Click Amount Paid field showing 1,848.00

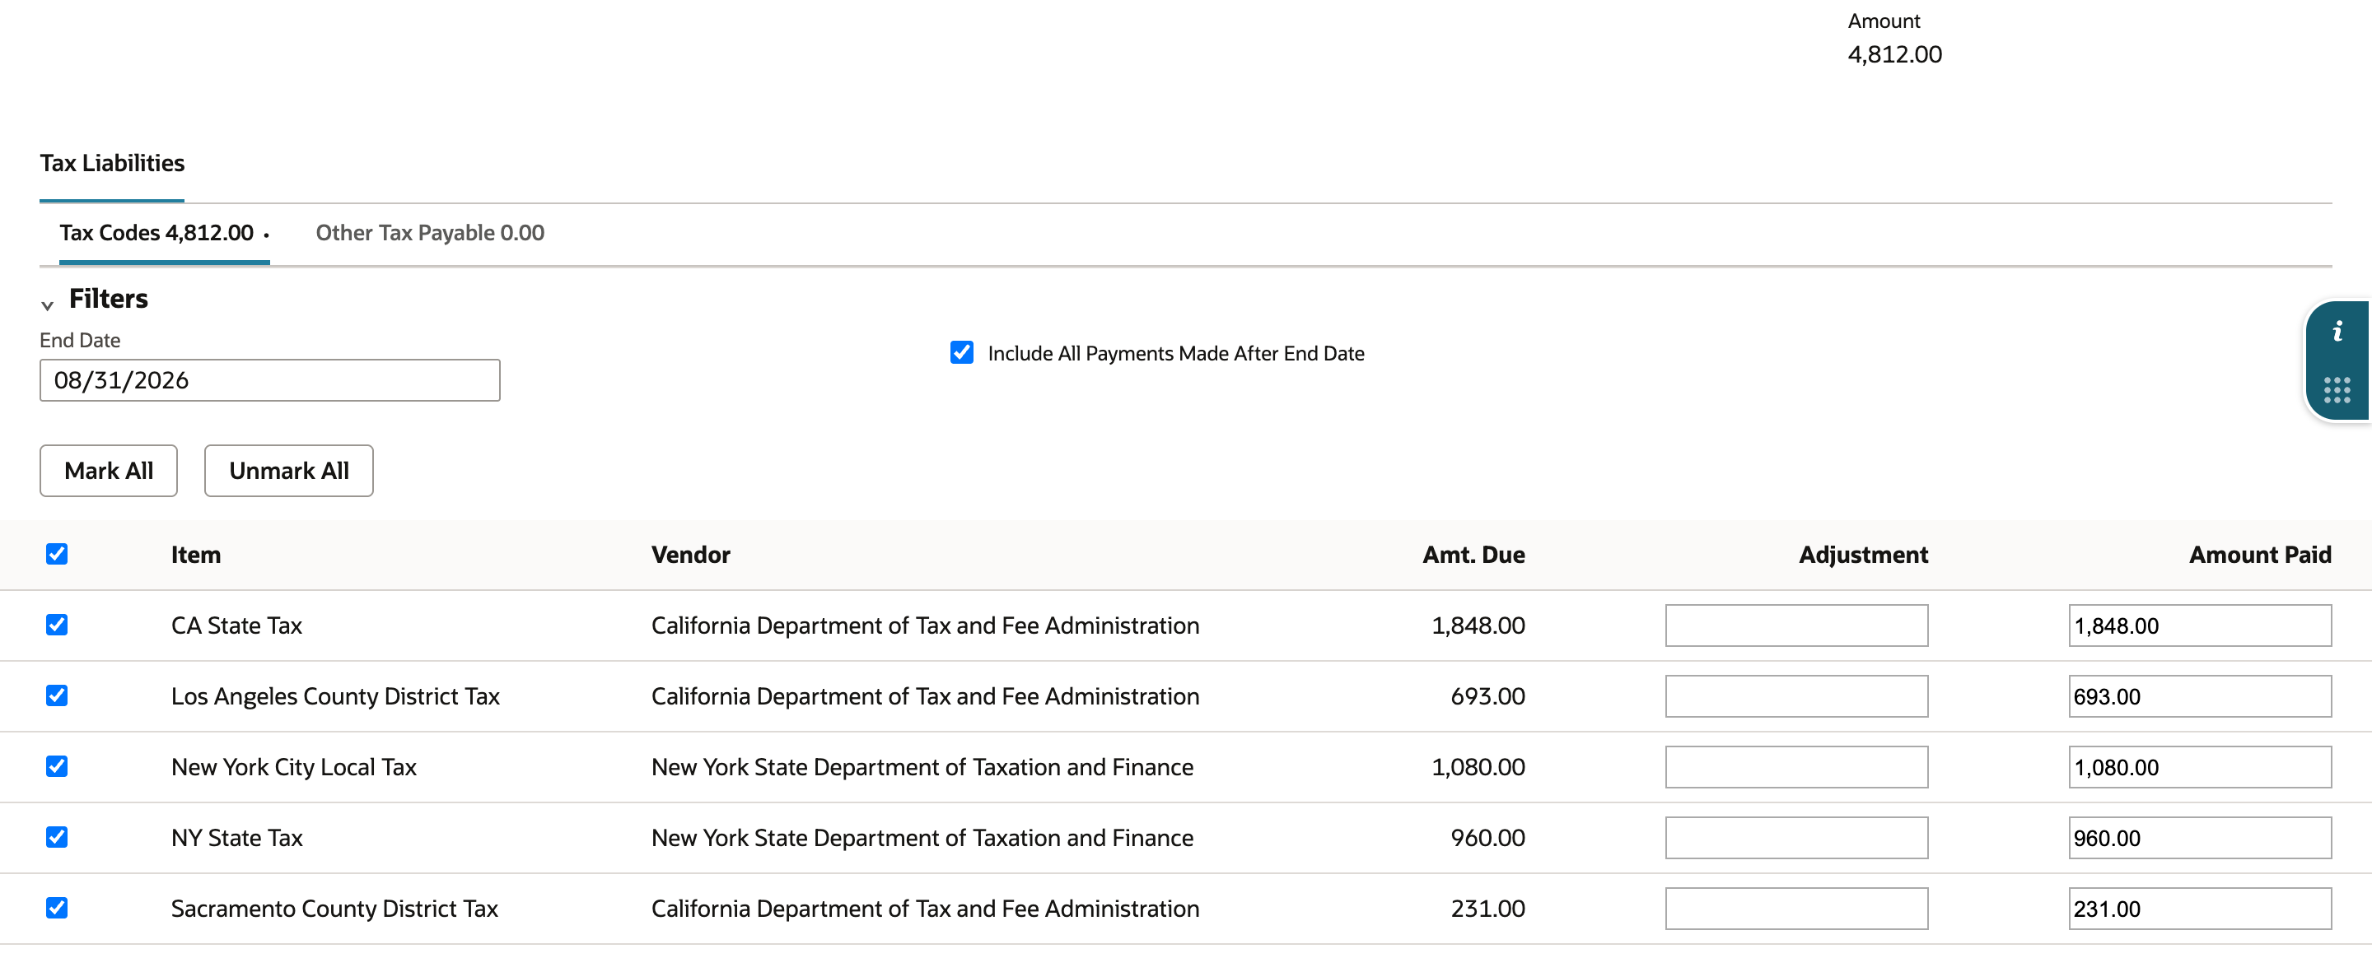[2200, 625]
